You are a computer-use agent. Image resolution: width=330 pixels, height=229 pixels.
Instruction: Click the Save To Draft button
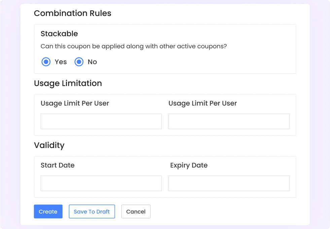tap(92, 211)
